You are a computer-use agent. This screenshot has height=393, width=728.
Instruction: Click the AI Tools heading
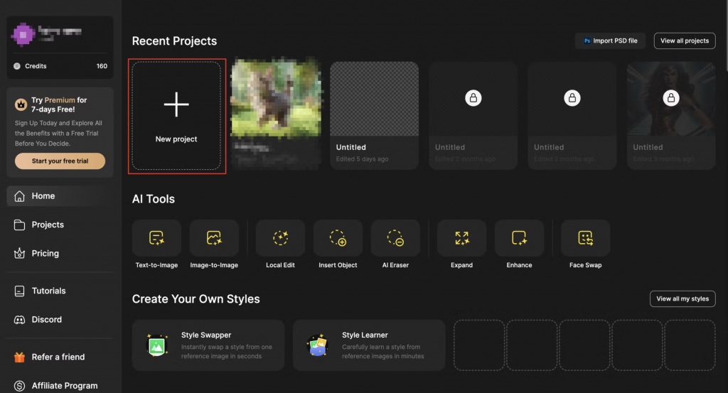tap(154, 199)
